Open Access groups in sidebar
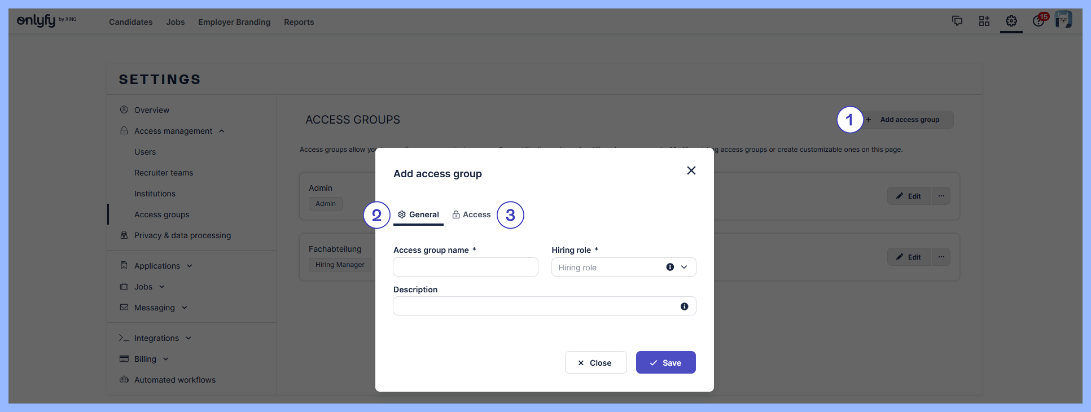Screen dimensions: 1091x412 [x=162, y=214]
